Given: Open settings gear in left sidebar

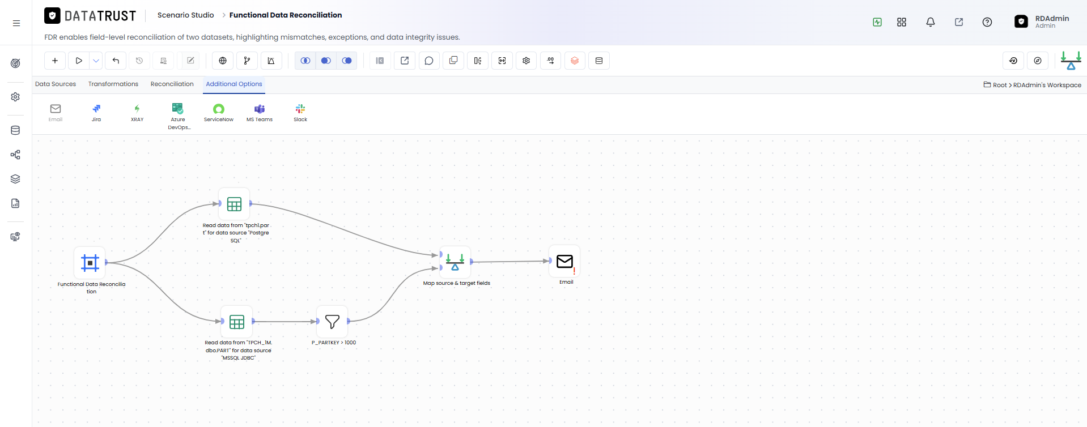Looking at the screenshot, I should (x=16, y=97).
